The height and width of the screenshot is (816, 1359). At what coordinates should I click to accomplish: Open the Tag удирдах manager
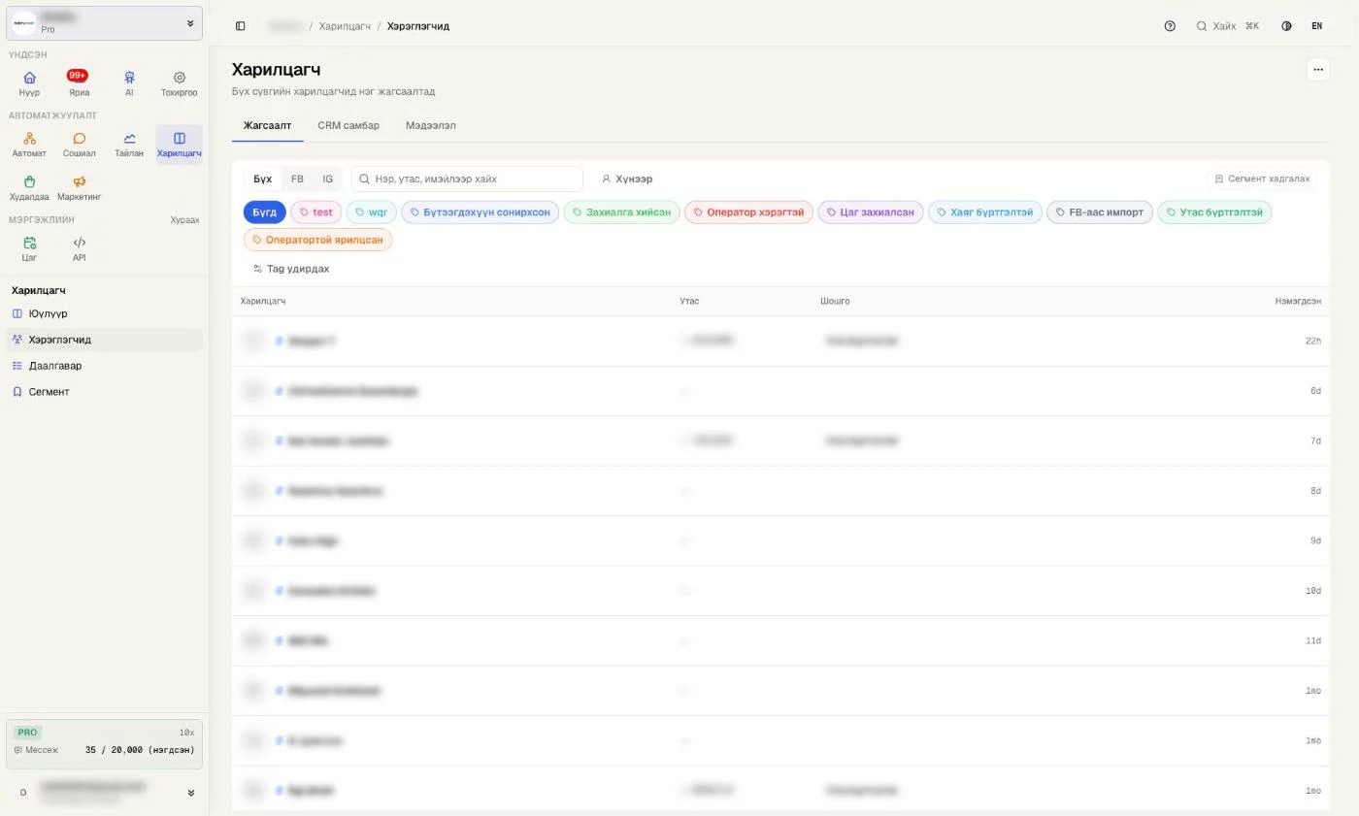tap(291, 269)
